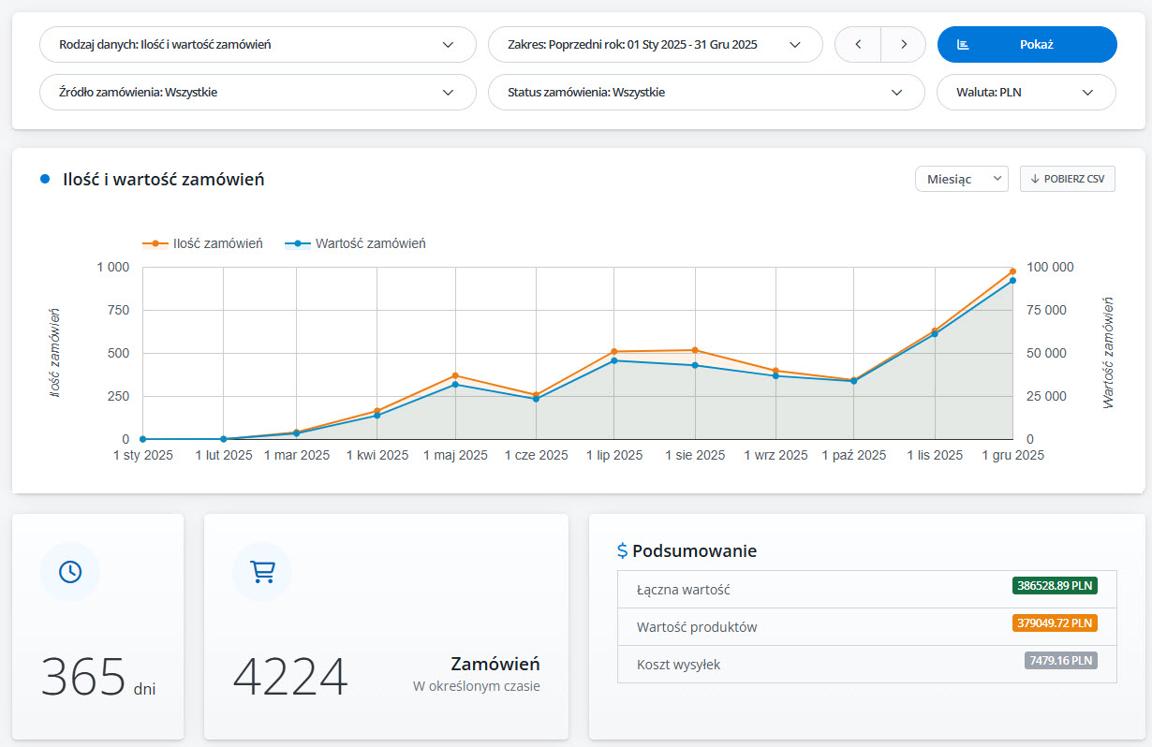Download data with POBIERZ CSV button

(x=1068, y=179)
